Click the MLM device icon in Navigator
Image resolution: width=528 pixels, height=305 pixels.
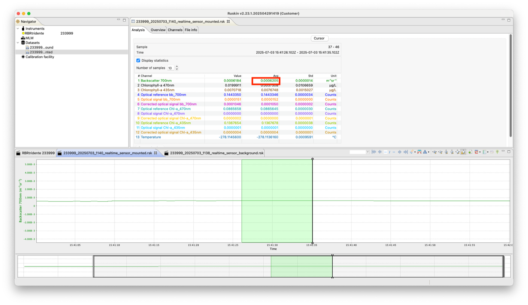(23, 38)
